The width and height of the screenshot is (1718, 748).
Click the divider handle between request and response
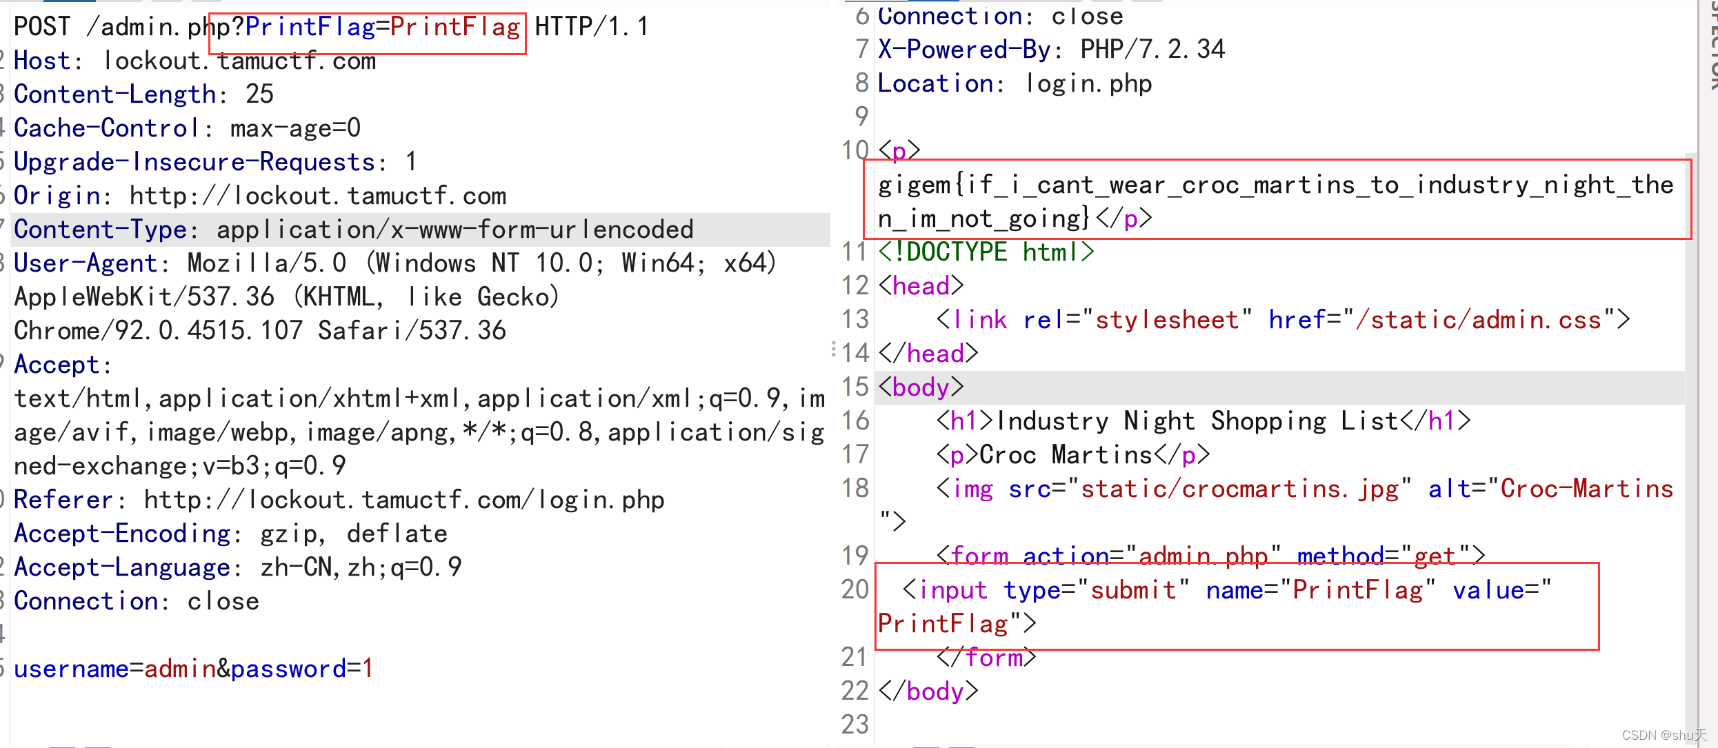833,350
